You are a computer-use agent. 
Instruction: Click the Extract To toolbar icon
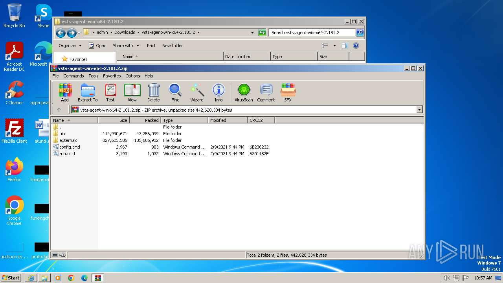tap(88, 93)
